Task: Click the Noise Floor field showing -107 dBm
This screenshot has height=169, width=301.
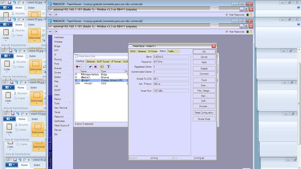Action: point(171,91)
